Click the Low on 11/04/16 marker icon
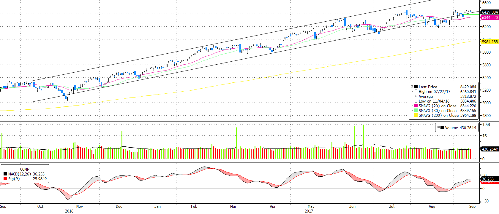Screen dimensions: 499x214 [x=416, y=101]
